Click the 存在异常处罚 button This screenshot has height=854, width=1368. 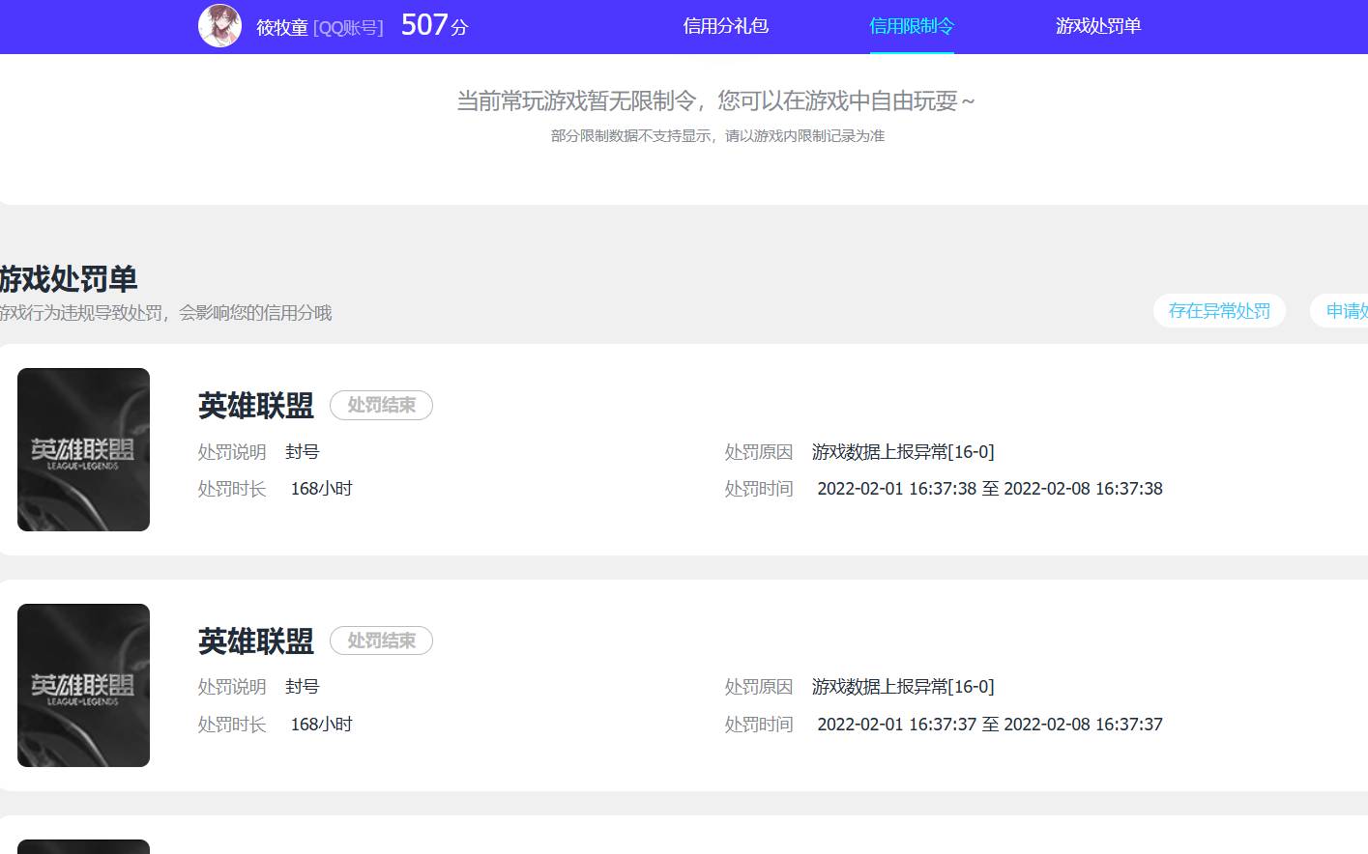(x=1218, y=311)
